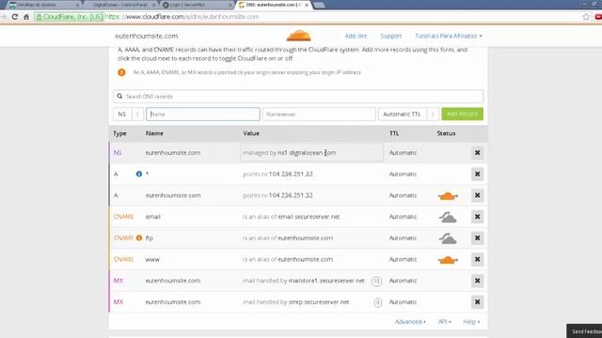The width and height of the screenshot is (602, 338).
Task: Toggle CloudFlare cloud for www CNAME
Action: coord(448,260)
